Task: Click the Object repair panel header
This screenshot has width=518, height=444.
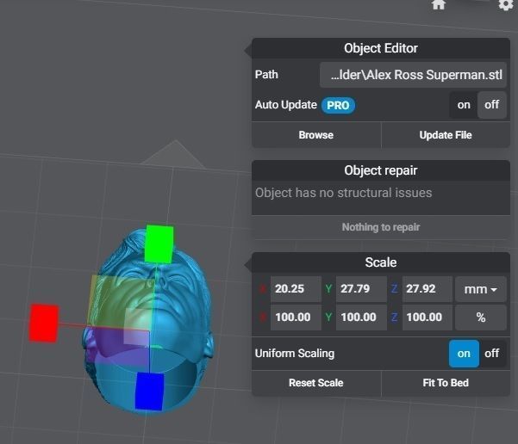Action: 381,170
